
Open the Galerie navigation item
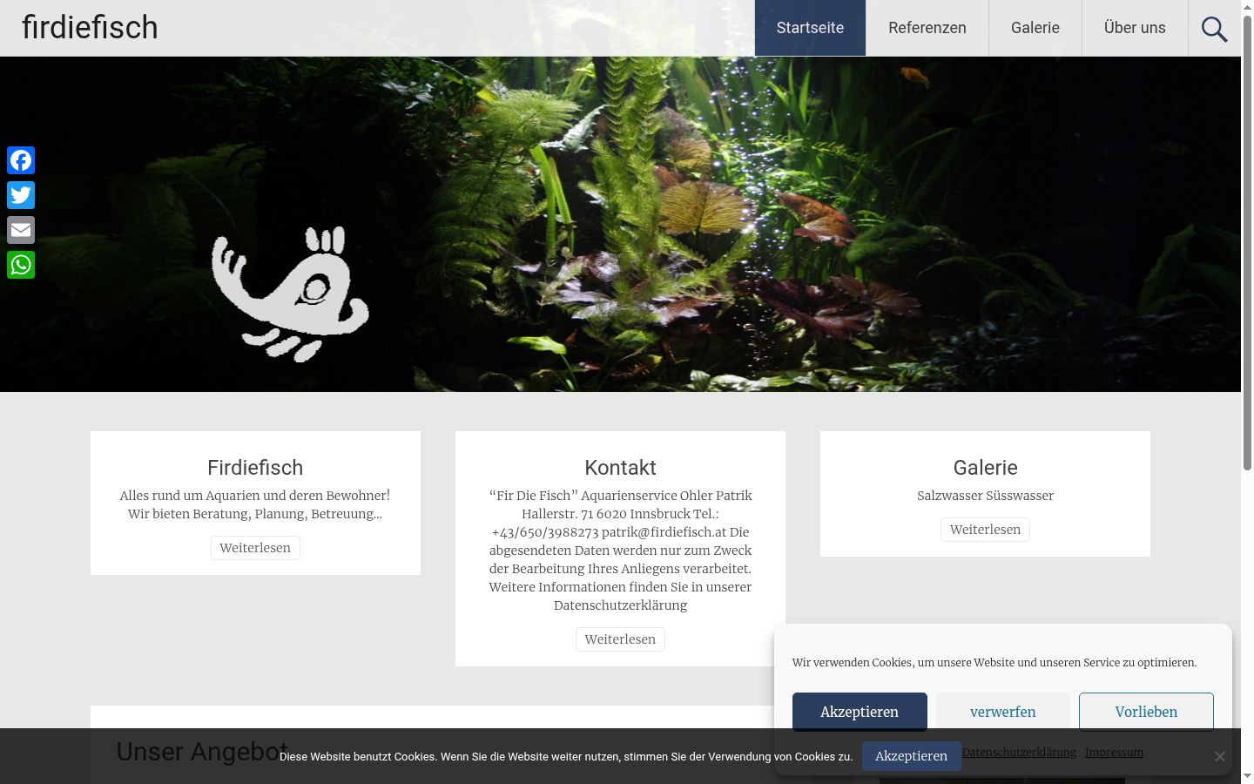(1035, 28)
